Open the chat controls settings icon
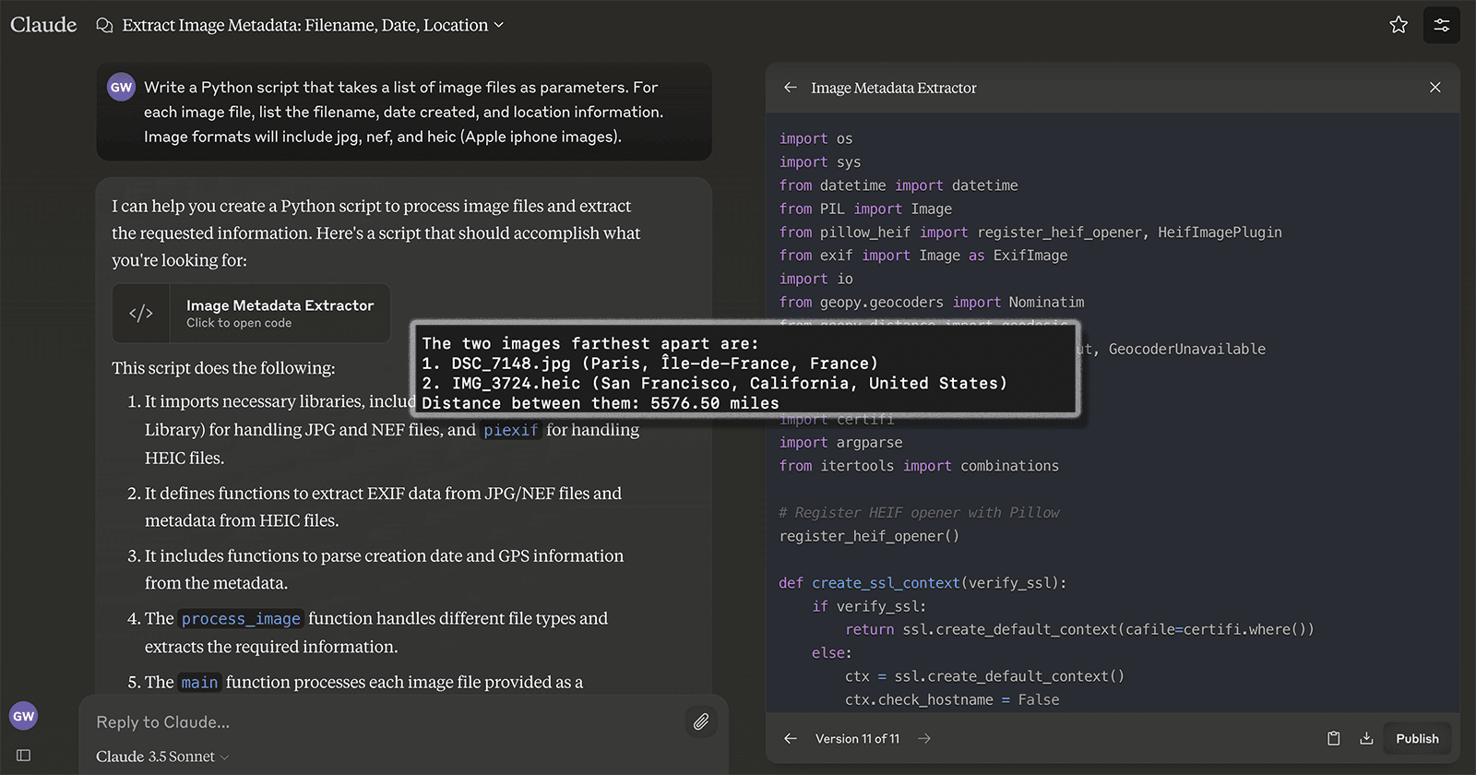This screenshot has height=775, width=1476. click(1441, 25)
